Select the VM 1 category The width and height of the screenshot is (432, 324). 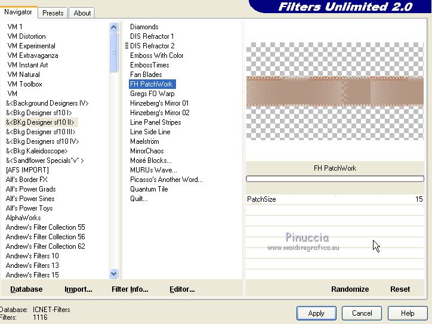(15, 27)
